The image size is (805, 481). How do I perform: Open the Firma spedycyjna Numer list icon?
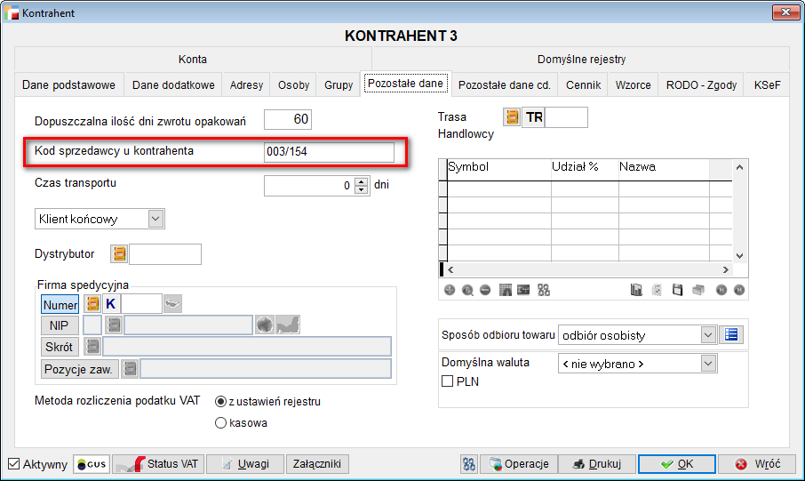point(92,304)
